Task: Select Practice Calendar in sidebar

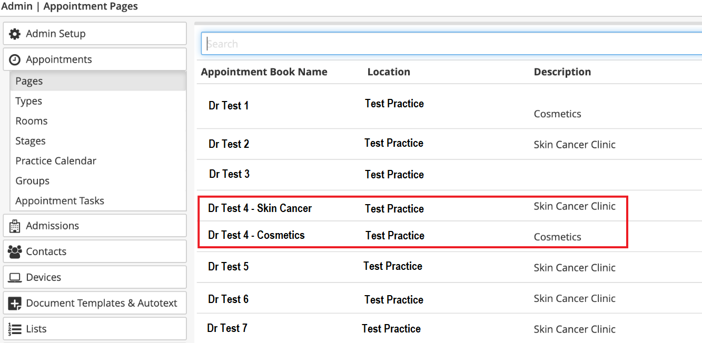Action: pos(56,161)
